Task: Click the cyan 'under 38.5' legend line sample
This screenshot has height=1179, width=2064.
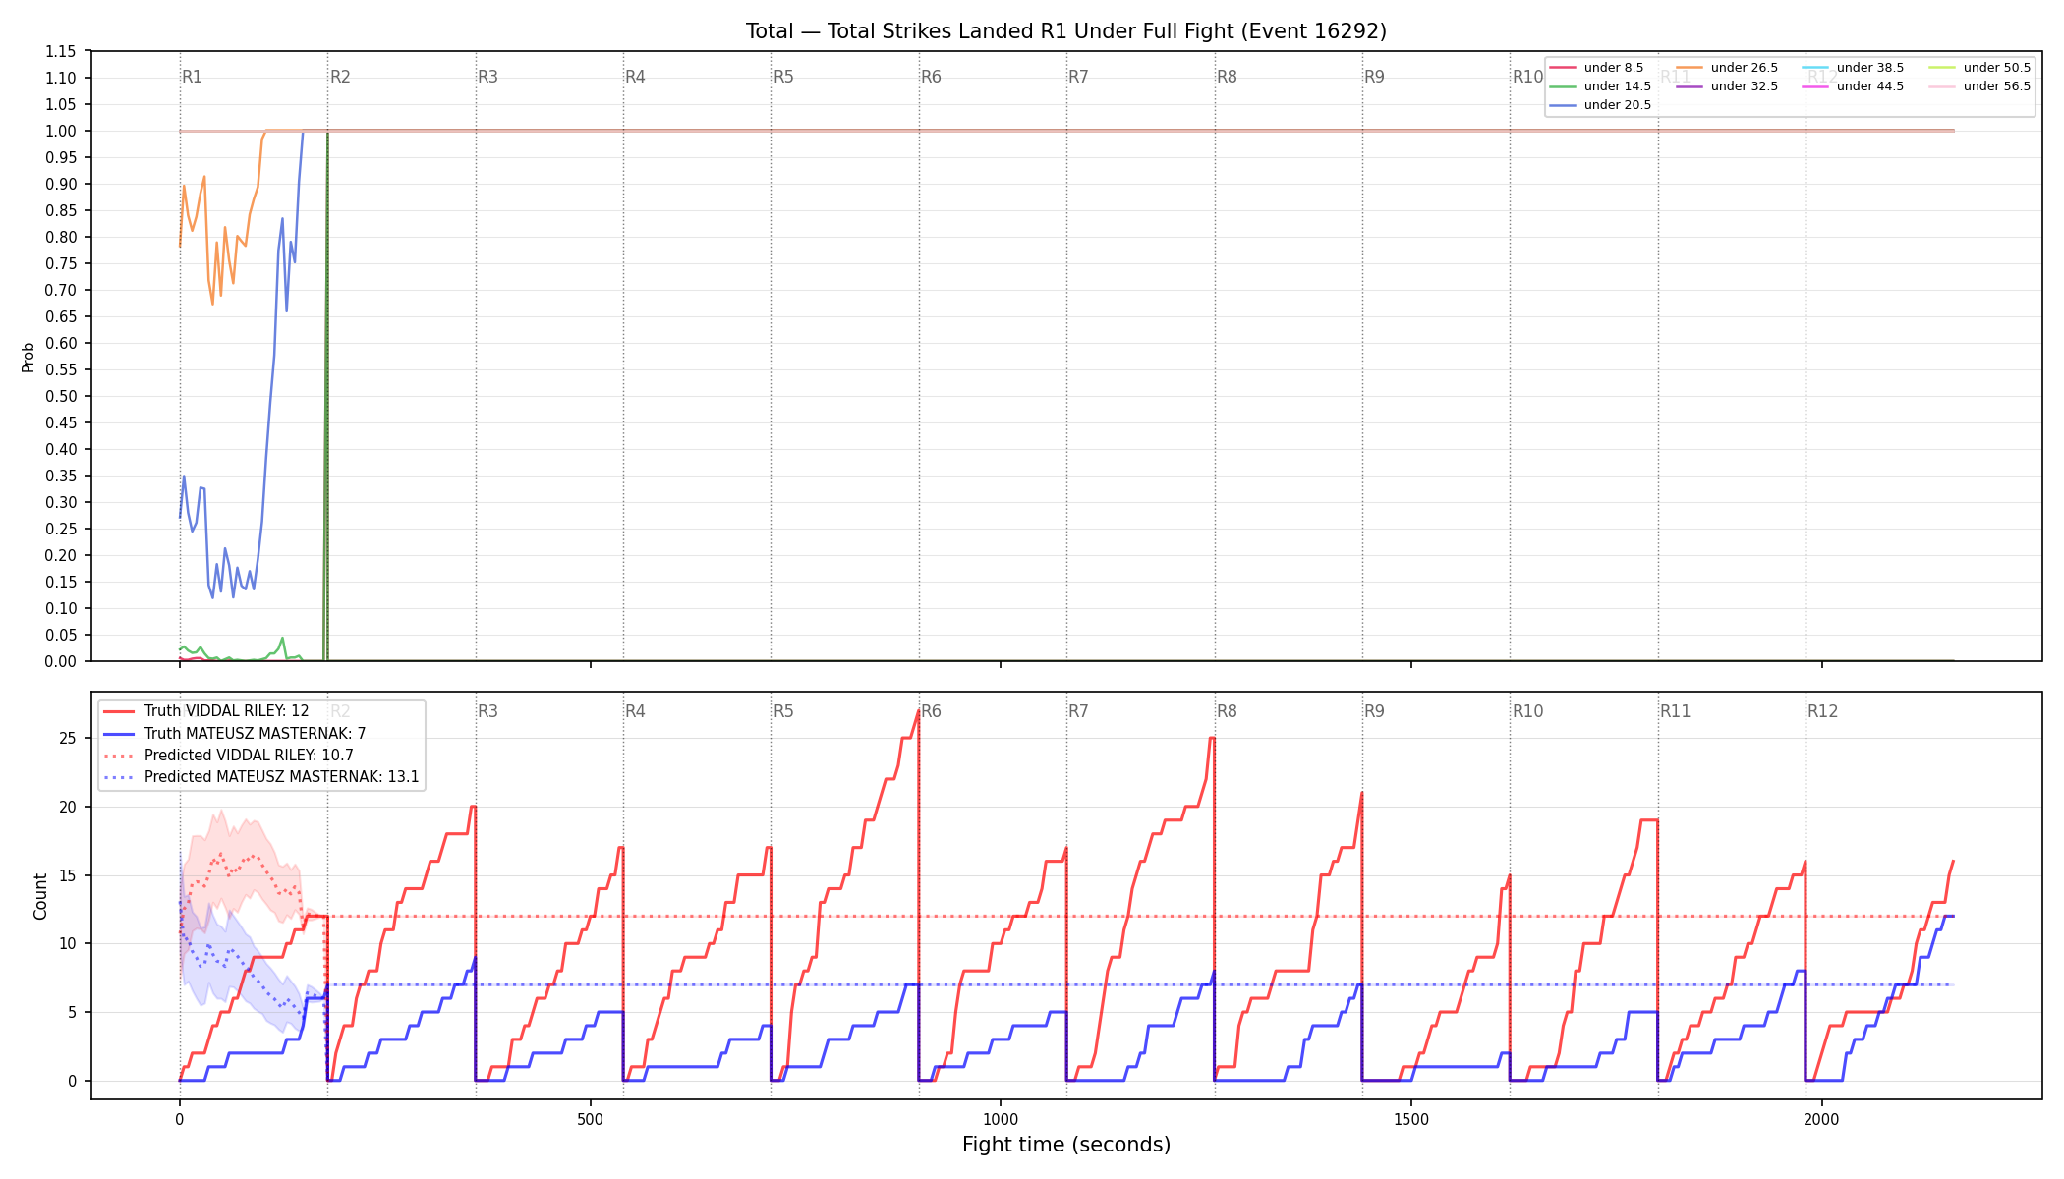Action: (1815, 68)
